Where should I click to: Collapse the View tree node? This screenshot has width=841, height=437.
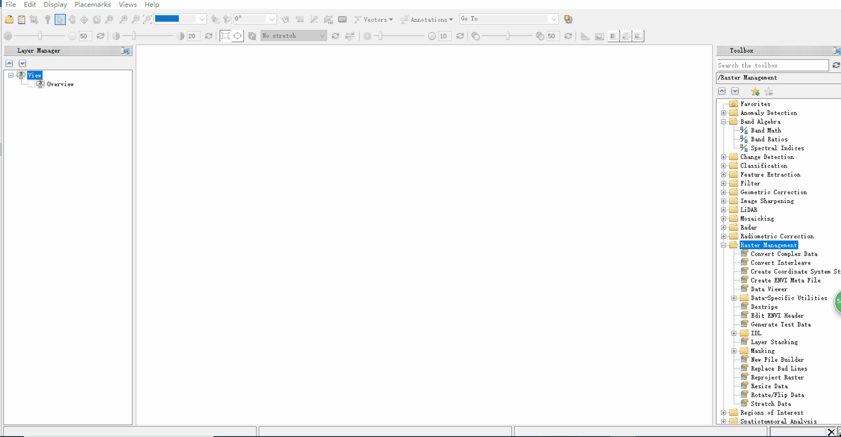pyautogui.click(x=11, y=75)
